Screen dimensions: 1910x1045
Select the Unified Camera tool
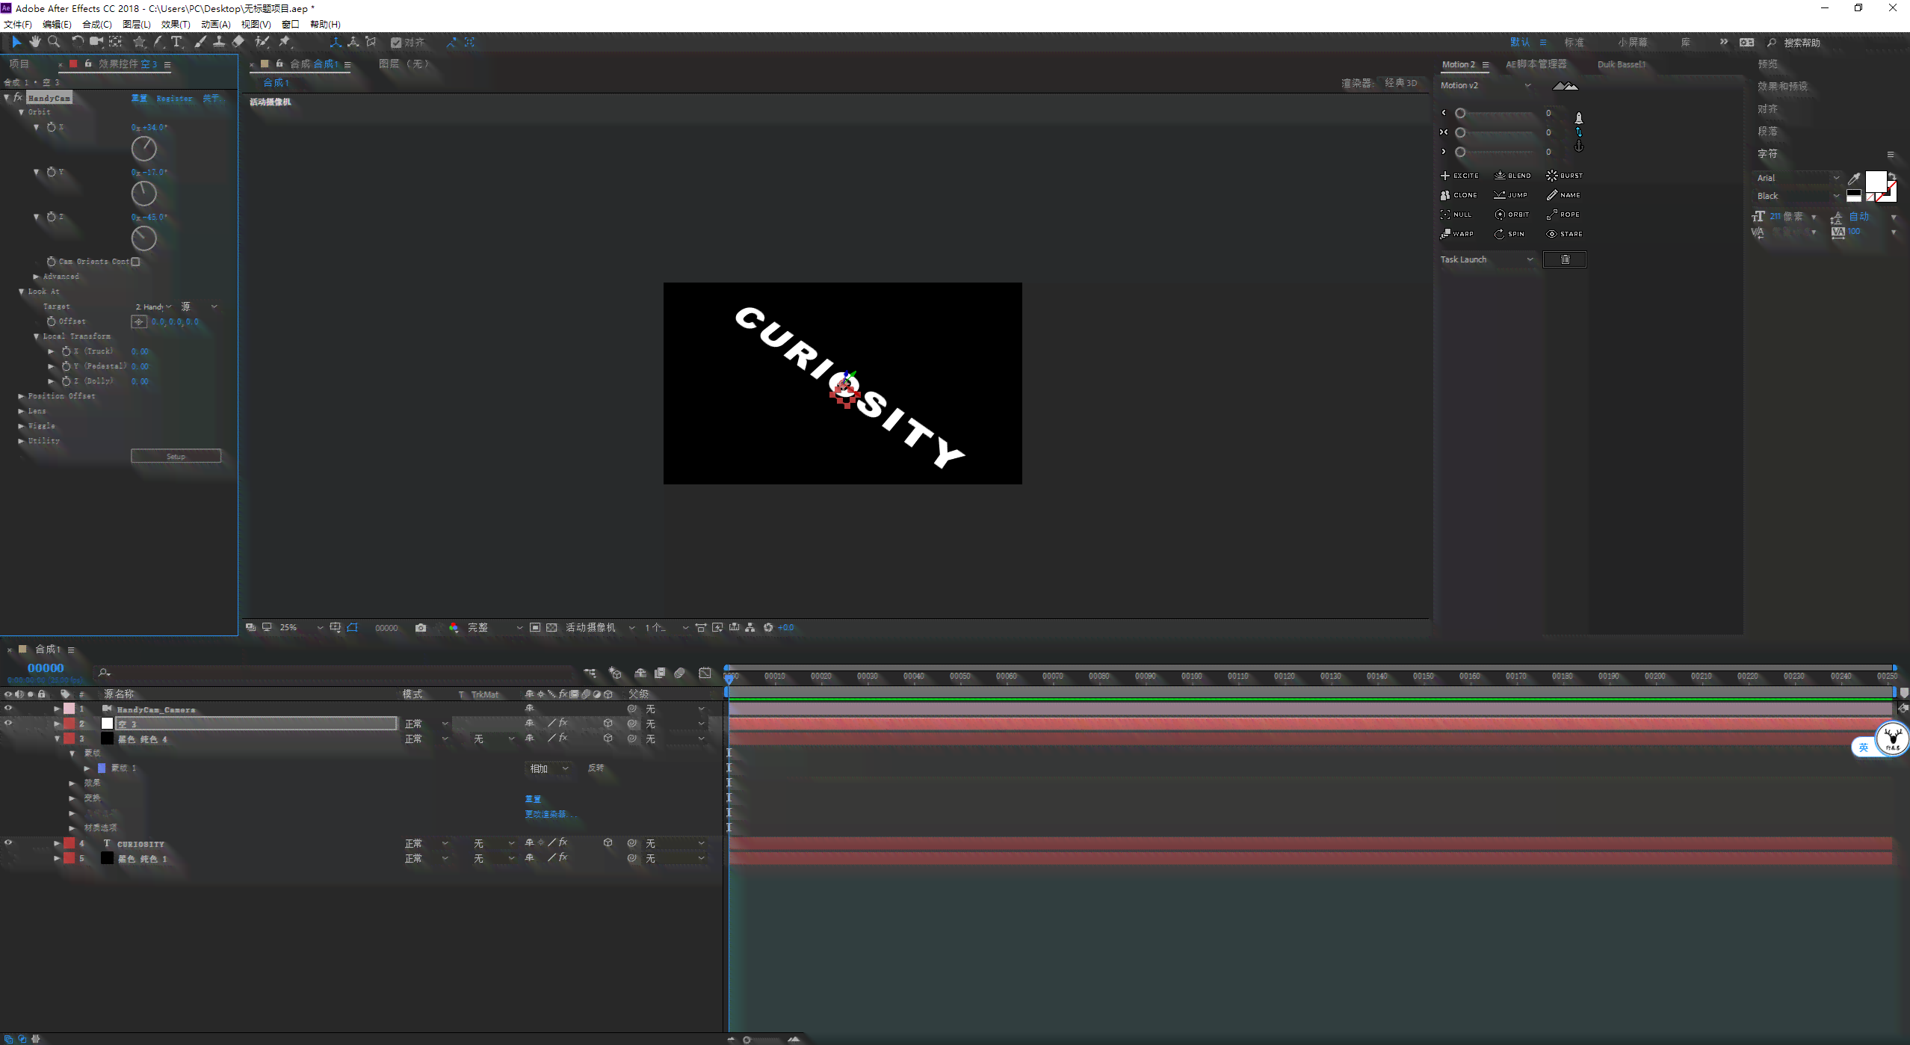96,42
